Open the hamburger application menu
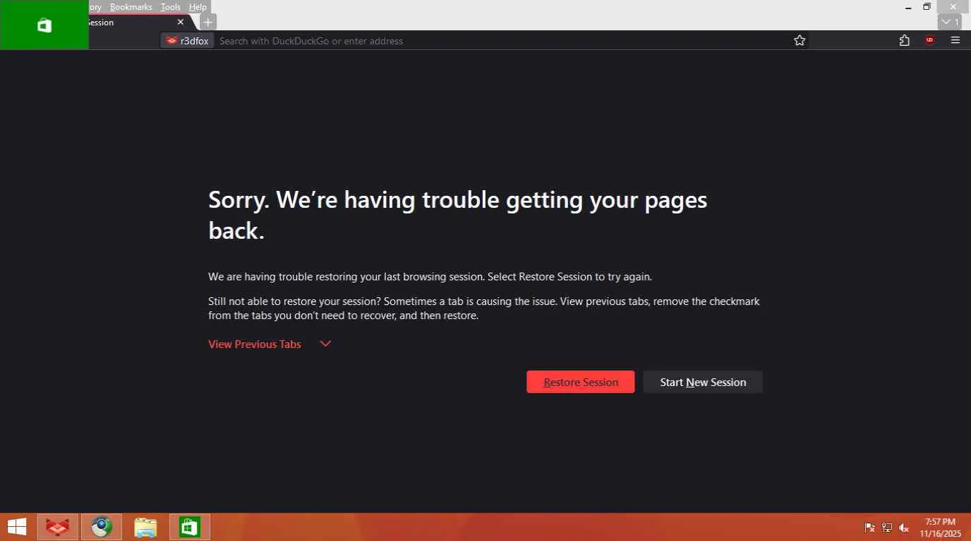The image size is (971, 541). [955, 41]
